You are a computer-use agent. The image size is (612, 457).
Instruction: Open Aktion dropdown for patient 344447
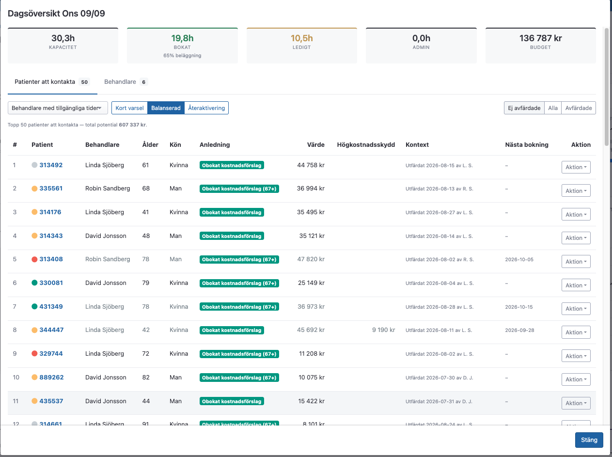pyautogui.click(x=576, y=332)
